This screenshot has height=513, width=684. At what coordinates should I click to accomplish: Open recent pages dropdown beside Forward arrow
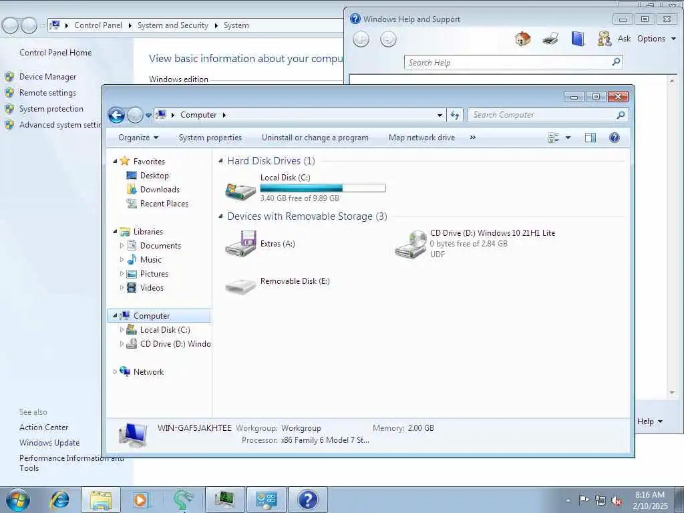(148, 116)
